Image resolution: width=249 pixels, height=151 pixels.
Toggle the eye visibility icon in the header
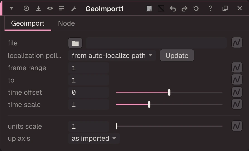pyautogui.click(x=50, y=8)
